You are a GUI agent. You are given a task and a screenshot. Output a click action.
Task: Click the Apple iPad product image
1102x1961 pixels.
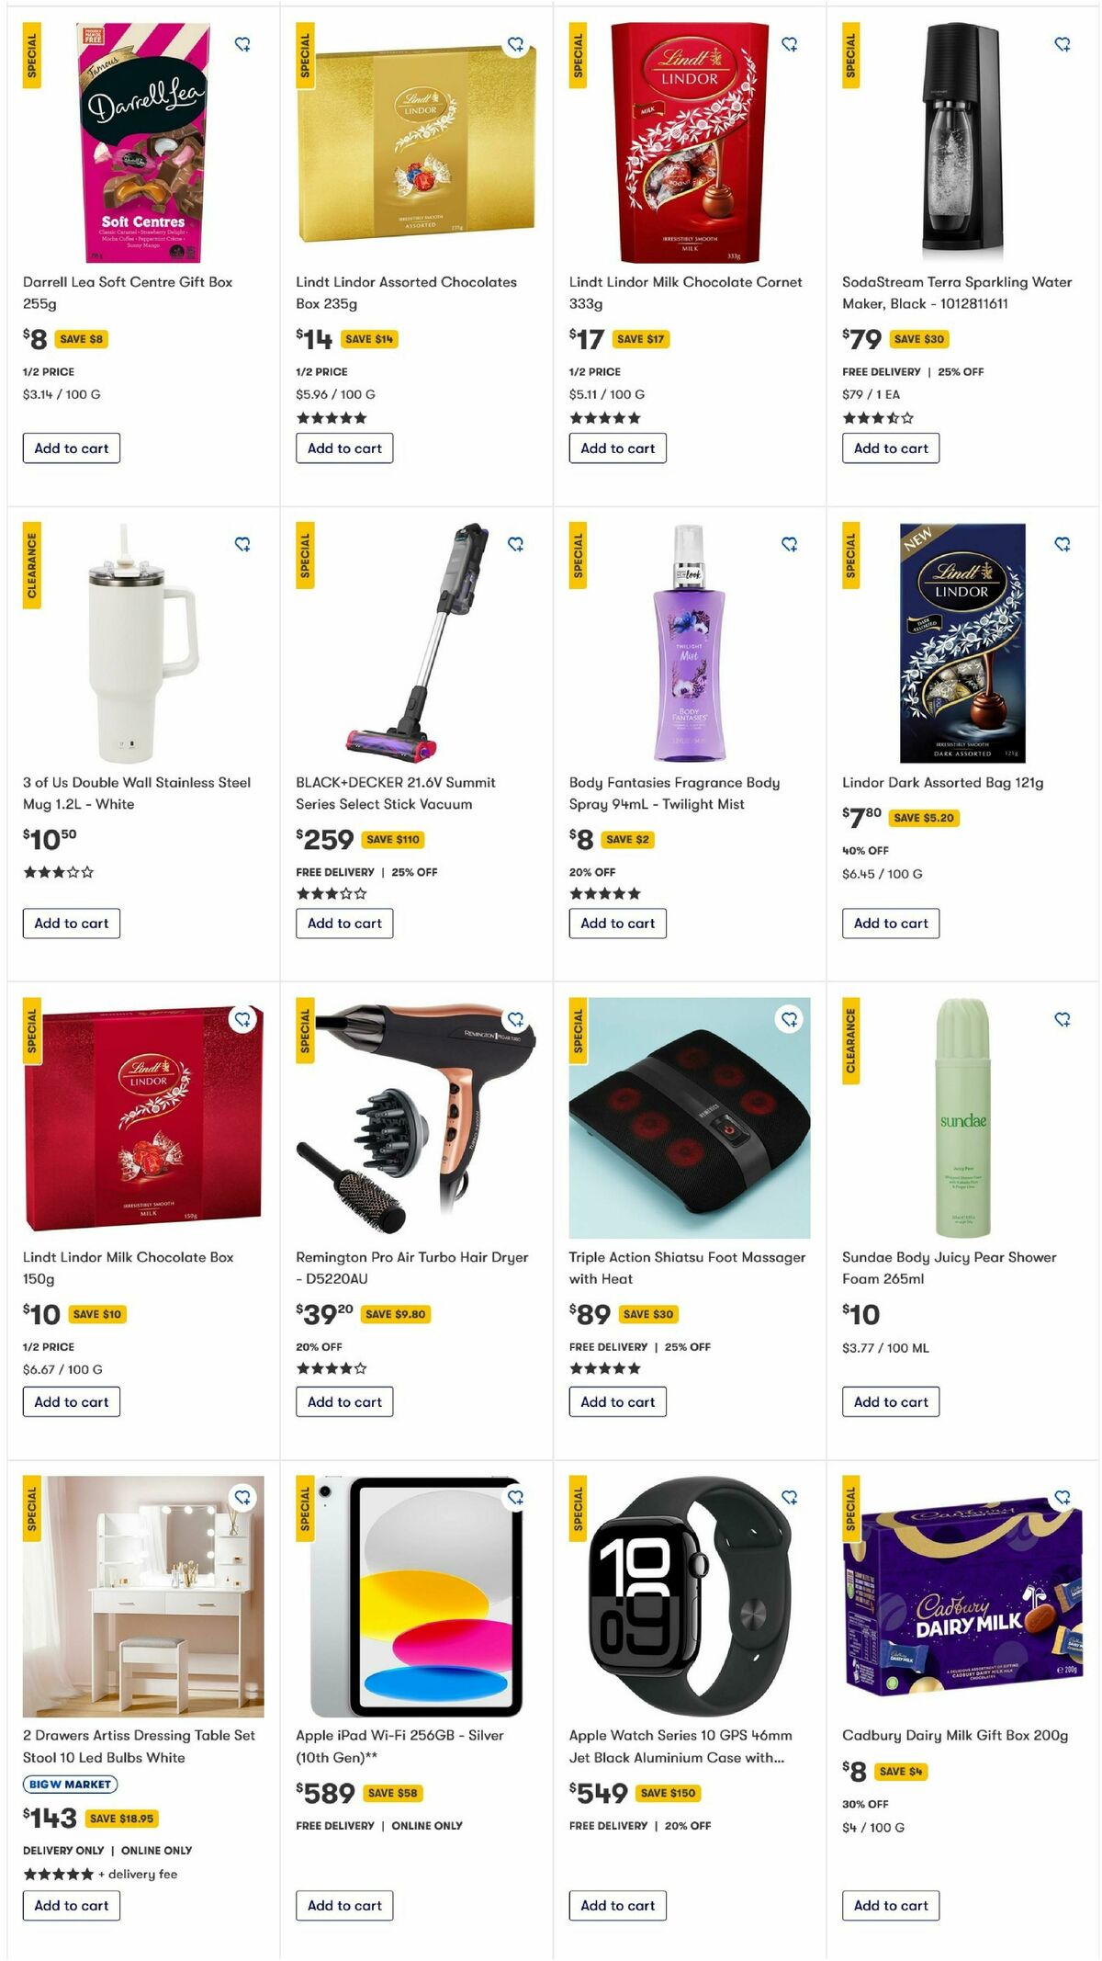(413, 1599)
